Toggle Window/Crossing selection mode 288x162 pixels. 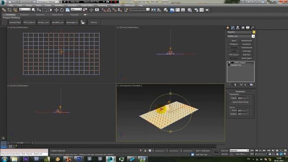50,10
